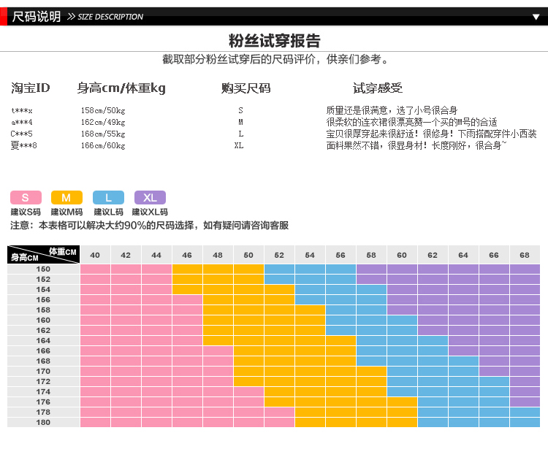Click the 身高CM/体重CM corner header cell

[43, 254]
